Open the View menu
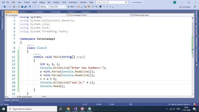The image size is (199, 112). pos(20,2)
